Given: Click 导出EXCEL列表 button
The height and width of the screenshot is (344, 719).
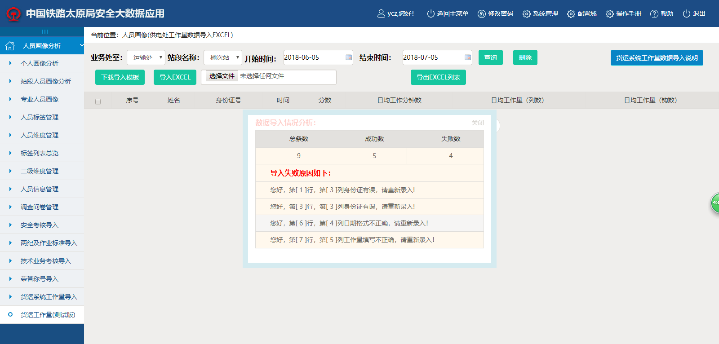Looking at the screenshot, I should pos(438,77).
